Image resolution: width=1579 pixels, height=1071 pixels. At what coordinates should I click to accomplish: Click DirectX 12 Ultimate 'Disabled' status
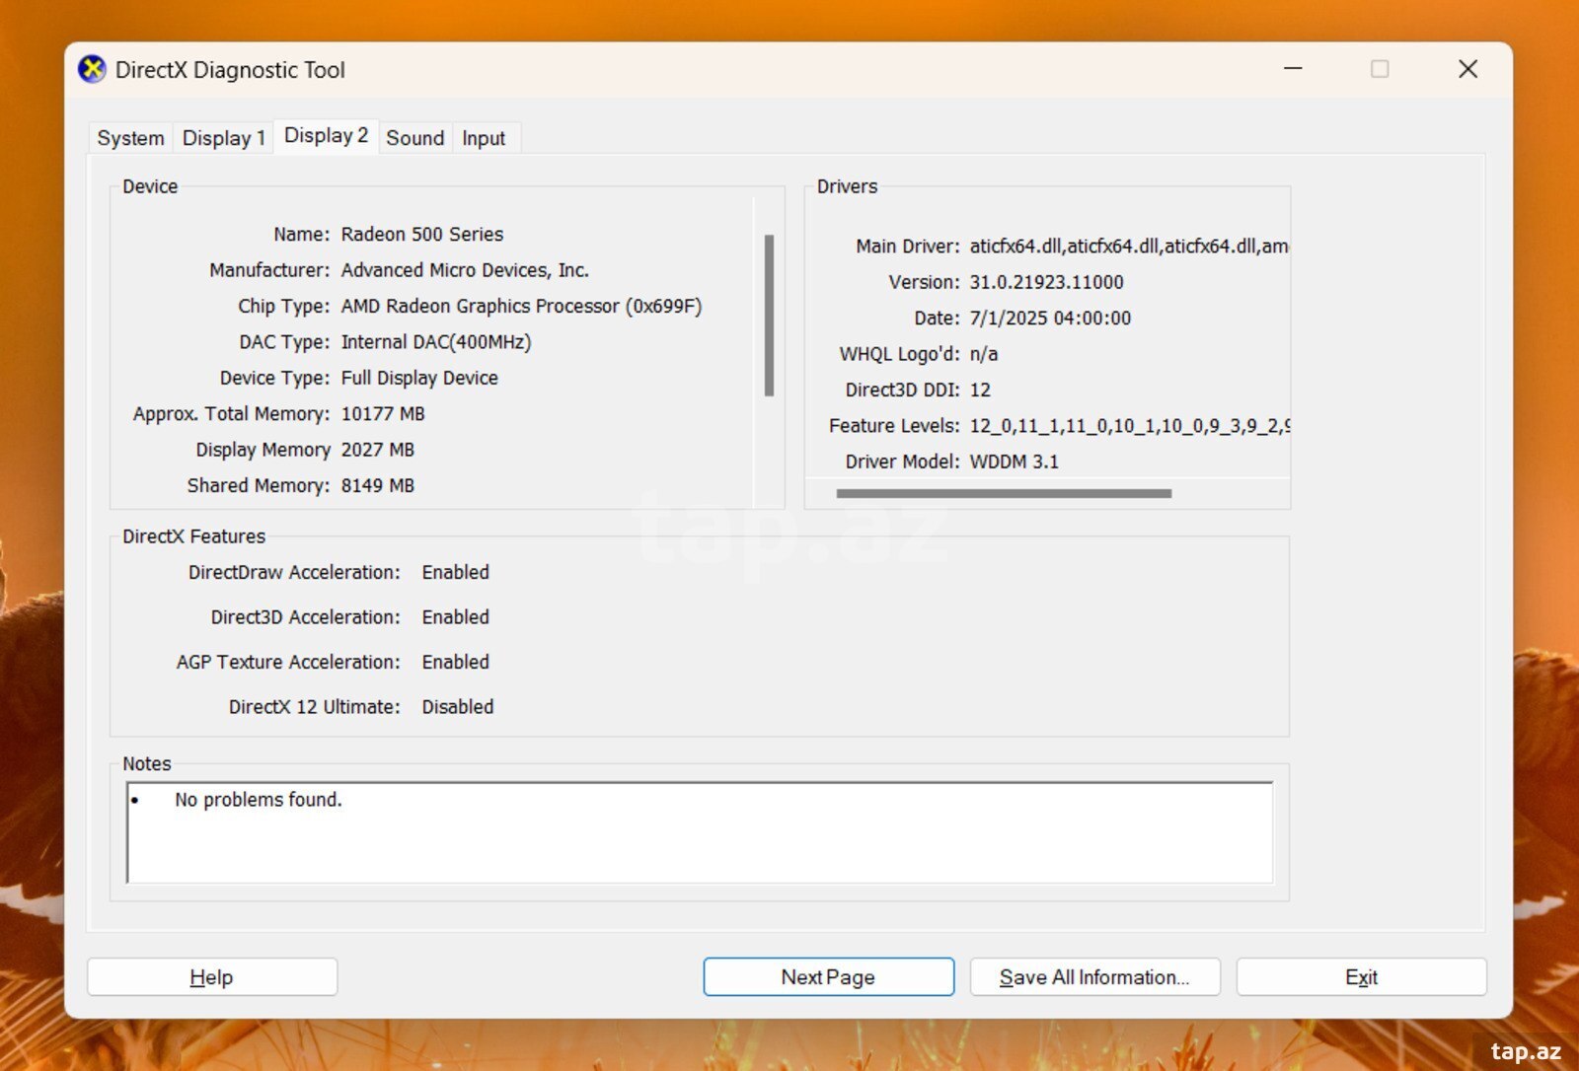(x=458, y=707)
